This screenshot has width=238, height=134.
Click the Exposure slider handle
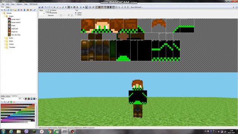pos(61,15)
